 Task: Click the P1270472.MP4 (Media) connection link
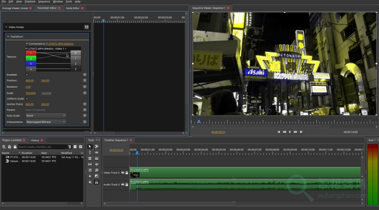coord(59,44)
